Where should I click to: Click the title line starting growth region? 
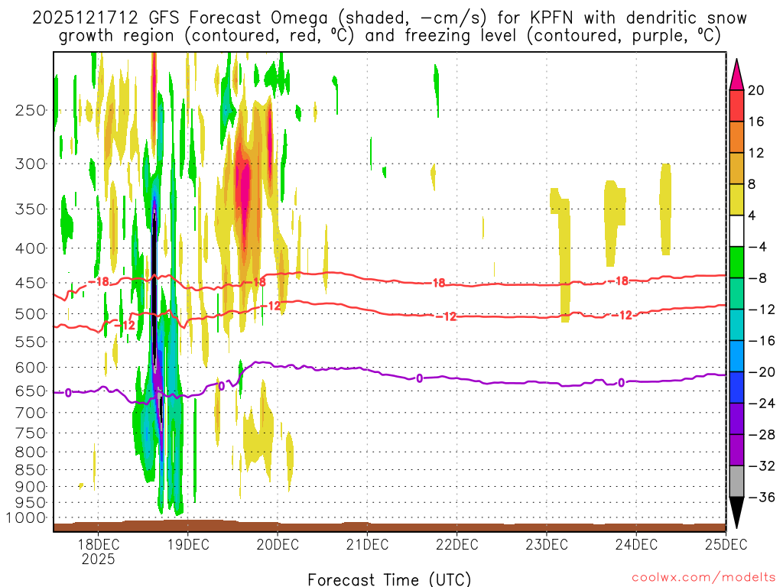[389, 36]
